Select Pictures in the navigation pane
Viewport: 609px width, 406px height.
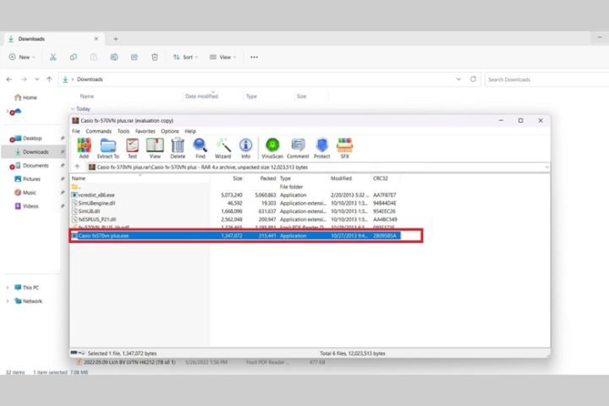[x=31, y=179]
